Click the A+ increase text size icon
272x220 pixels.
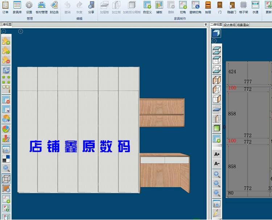click(x=217, y=154)
